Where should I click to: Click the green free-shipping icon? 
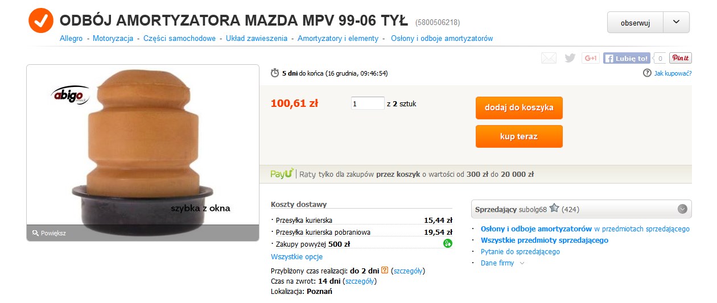click(x=448, y=244)
